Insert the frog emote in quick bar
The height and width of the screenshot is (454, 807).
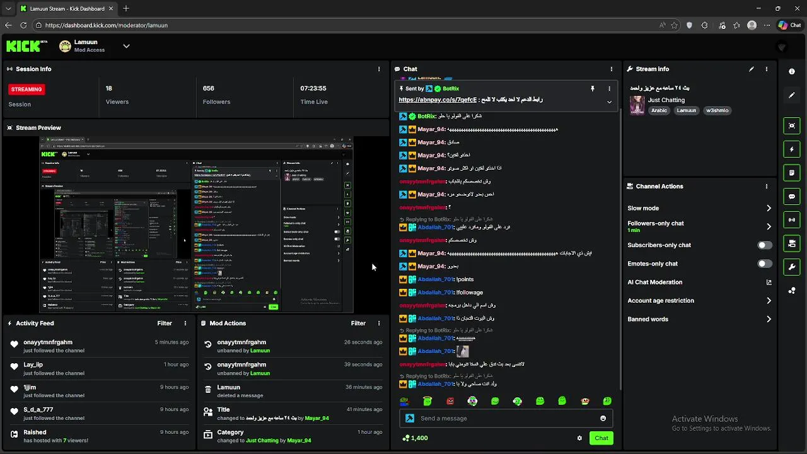click(x=405, y=401)
